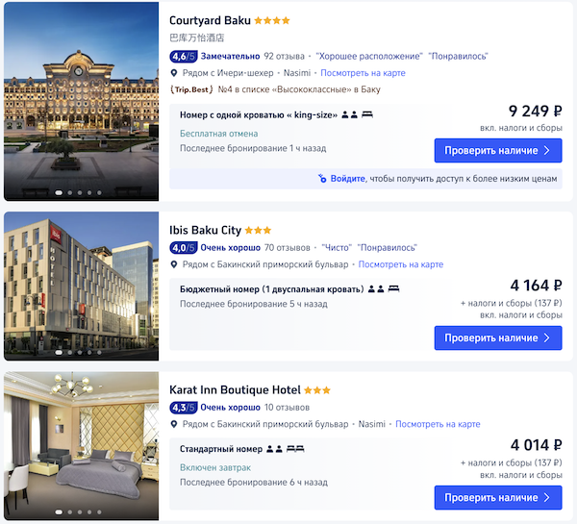This screenshot has width=577, height=524.
Task: Click the 4,3/5 rating badge for Karat Inn
Action: [x=183, y=408]
